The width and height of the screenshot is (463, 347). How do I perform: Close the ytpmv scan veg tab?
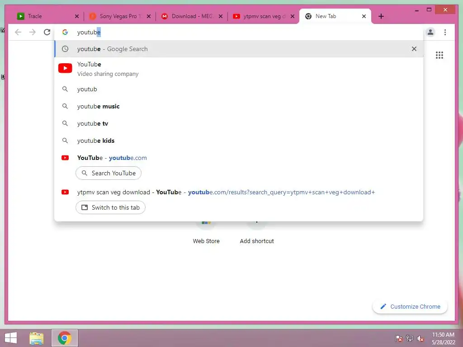tap(293, 16)
